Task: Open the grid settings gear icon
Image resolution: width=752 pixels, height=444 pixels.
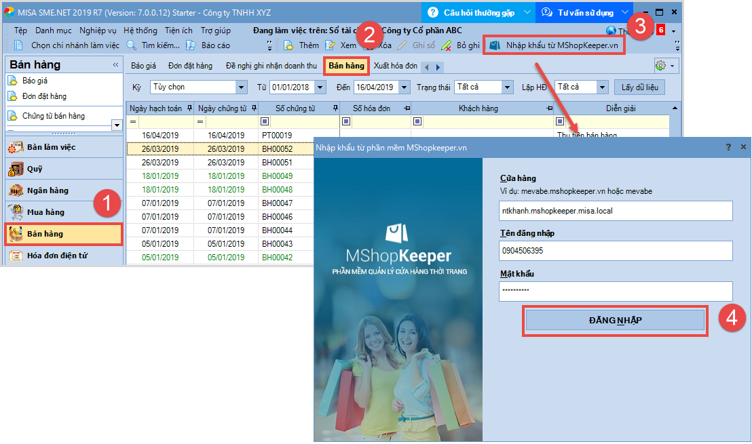Action: coord(661,66)
